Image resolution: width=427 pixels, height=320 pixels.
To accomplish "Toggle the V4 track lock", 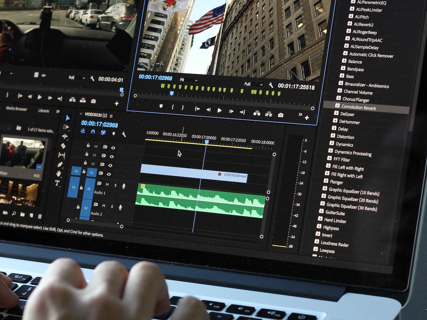I will coord(88,146).
